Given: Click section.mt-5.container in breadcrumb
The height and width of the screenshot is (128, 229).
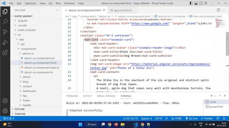Looking at the screenshot, I should 172,16.
